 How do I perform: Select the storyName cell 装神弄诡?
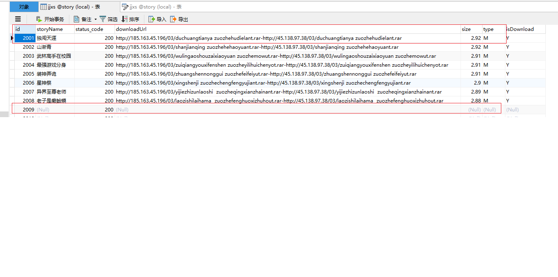[55, 74]
